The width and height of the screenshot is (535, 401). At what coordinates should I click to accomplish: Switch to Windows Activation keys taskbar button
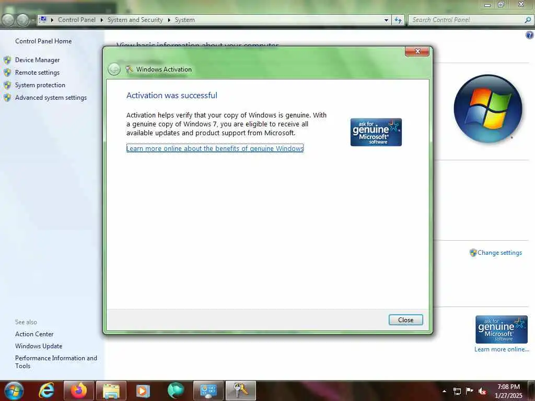(x=240, y=391)
